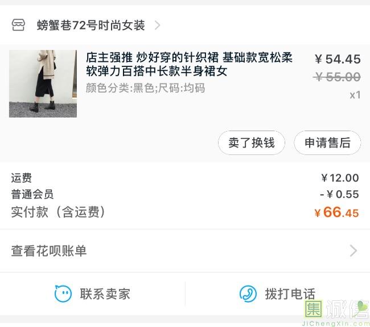The height and width of the screenshot is (327, 370).
Task: Tap the 普通会员 discount label
Action: 32,194
